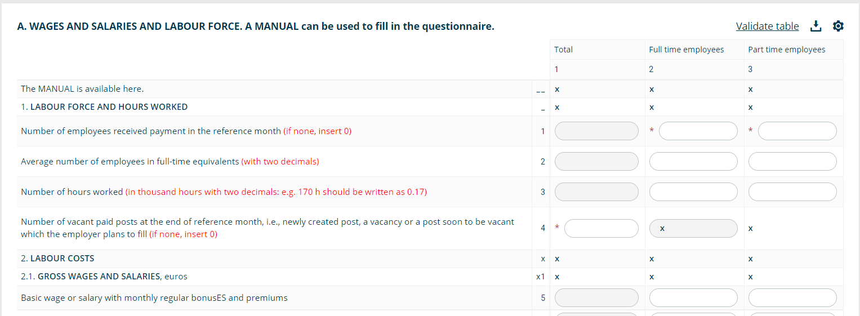Click the Validate table link
860x316 pixels.
pyautogui.click(x=767, y=26)
